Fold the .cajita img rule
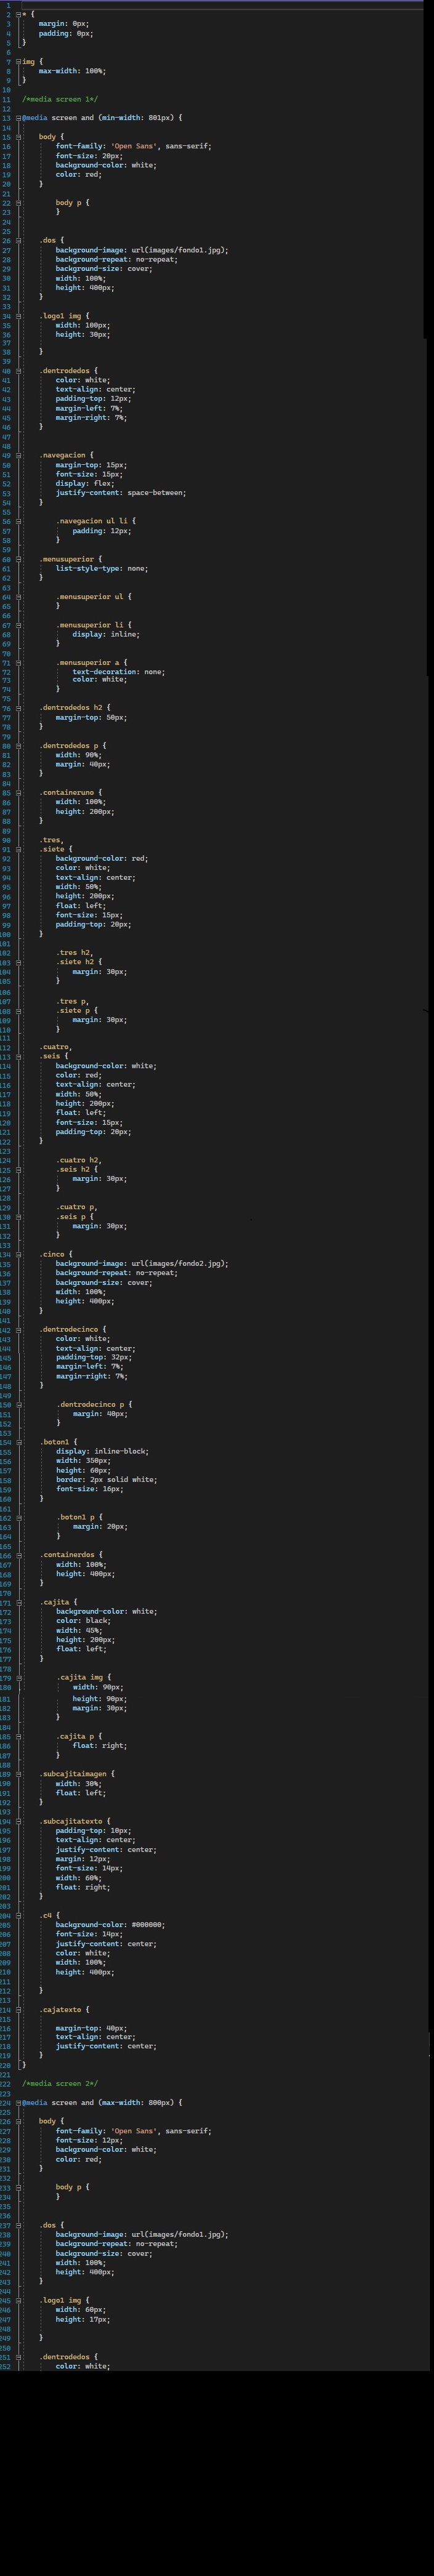Screen dimensions: 434x2576 pyautogui.click(x=18, y=1677)
